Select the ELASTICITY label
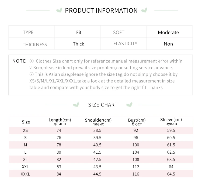202x179 pixels. 125,44
